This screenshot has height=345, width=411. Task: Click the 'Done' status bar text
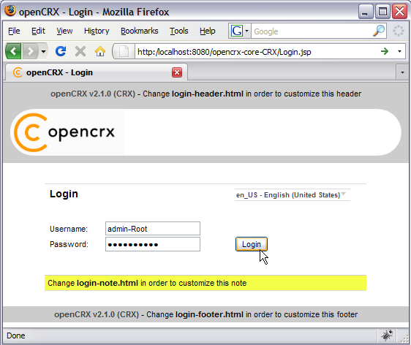point(16,335)
